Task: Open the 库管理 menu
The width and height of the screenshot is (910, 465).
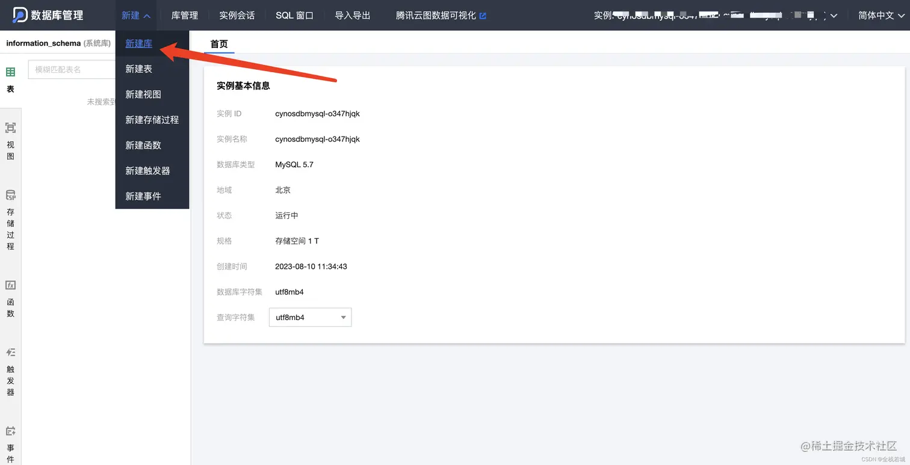Action: click(x=184, y=15)
